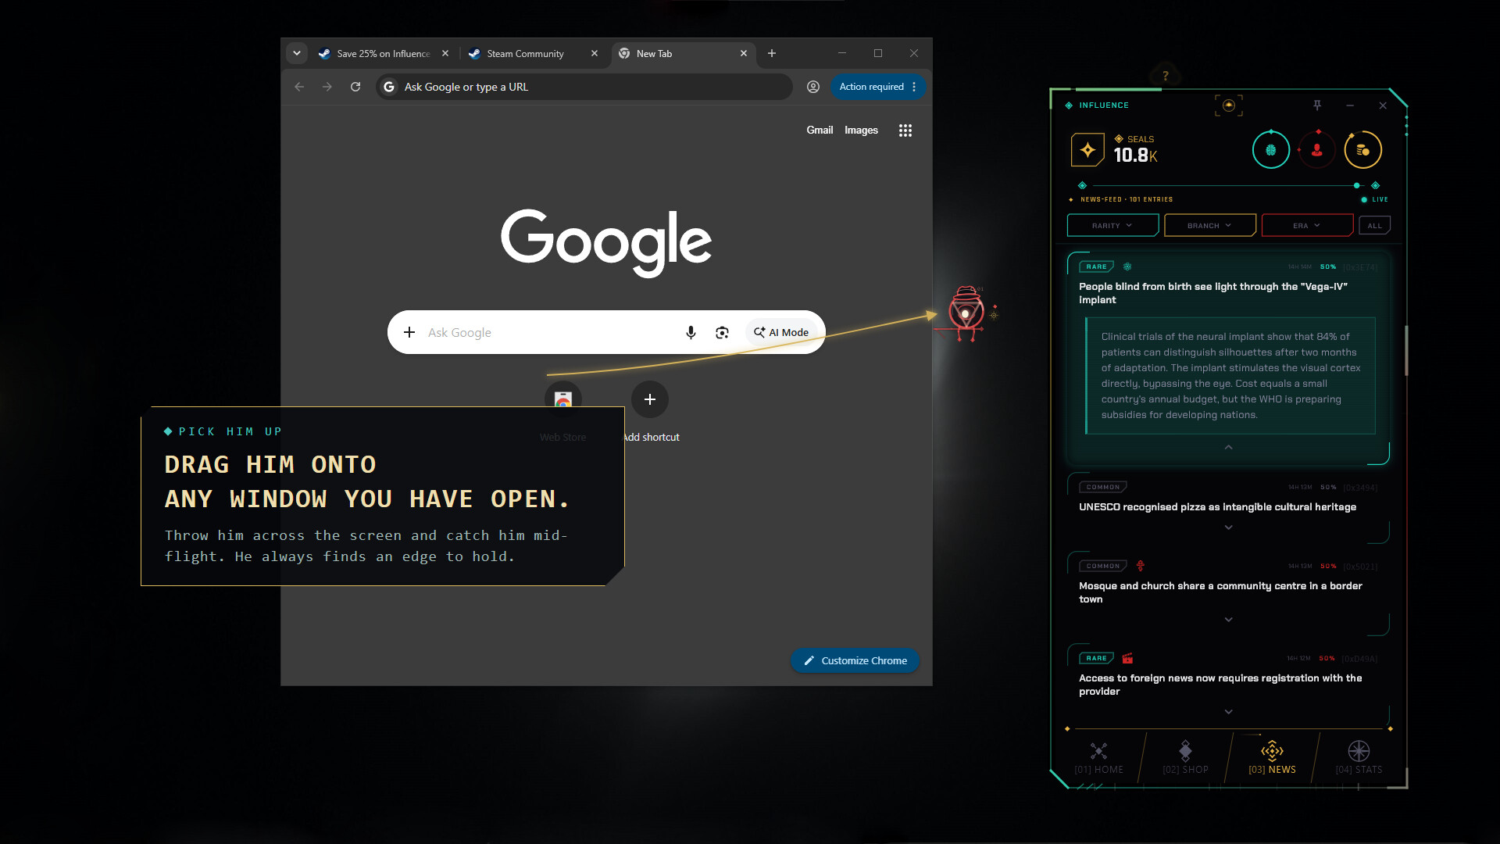The width and height of the screenshot is (1500, 844).
Task: Pin the Influence panel with the pin icon
Action: (1317, 105)
